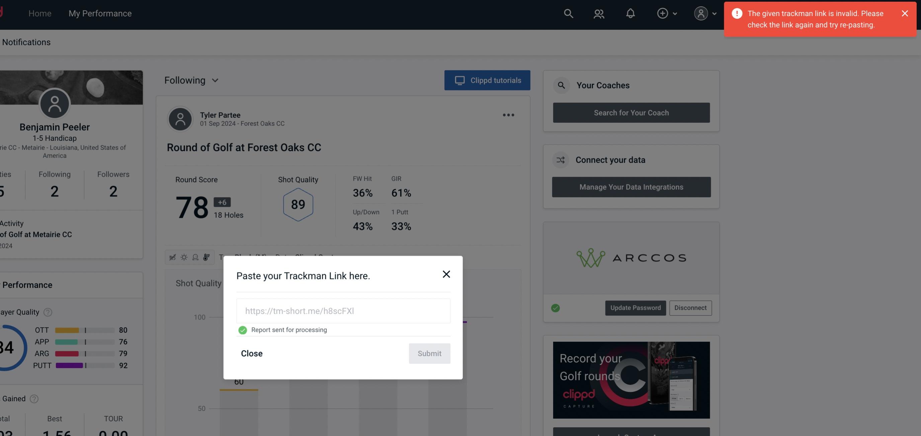
Task: Click the Clippd tutorials button
Action: pos(488,81)
